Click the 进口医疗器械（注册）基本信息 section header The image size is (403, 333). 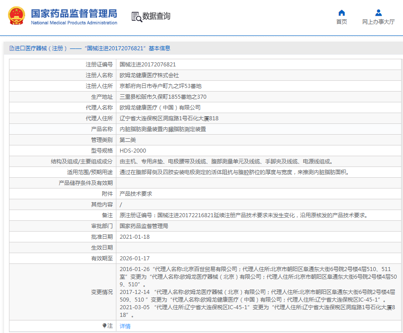click(92, 48)
